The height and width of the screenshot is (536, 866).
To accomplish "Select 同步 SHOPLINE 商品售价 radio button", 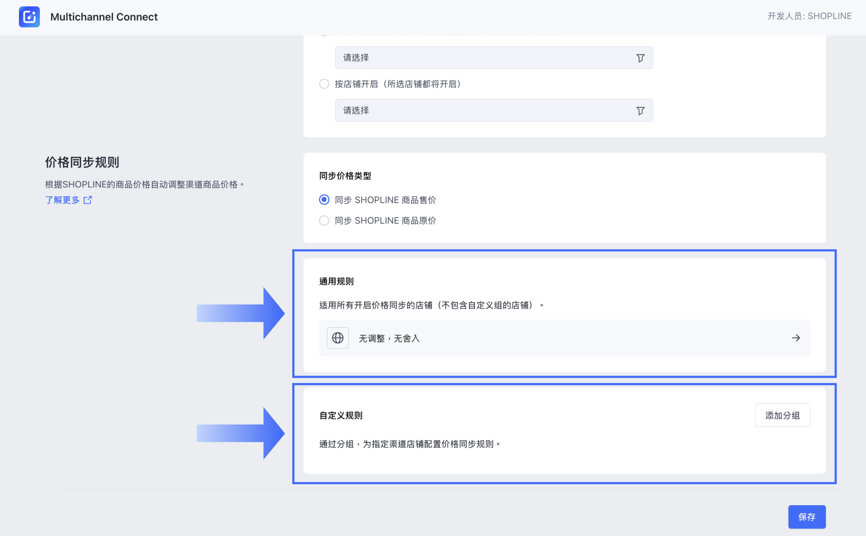I will (x=324, y=200).
